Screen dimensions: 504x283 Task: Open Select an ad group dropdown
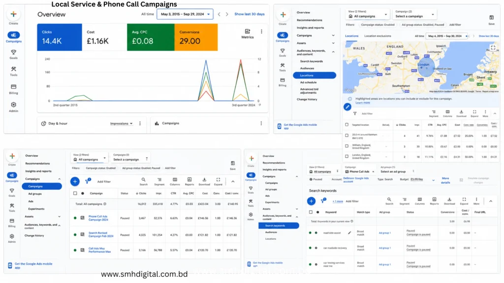point(397,171)
